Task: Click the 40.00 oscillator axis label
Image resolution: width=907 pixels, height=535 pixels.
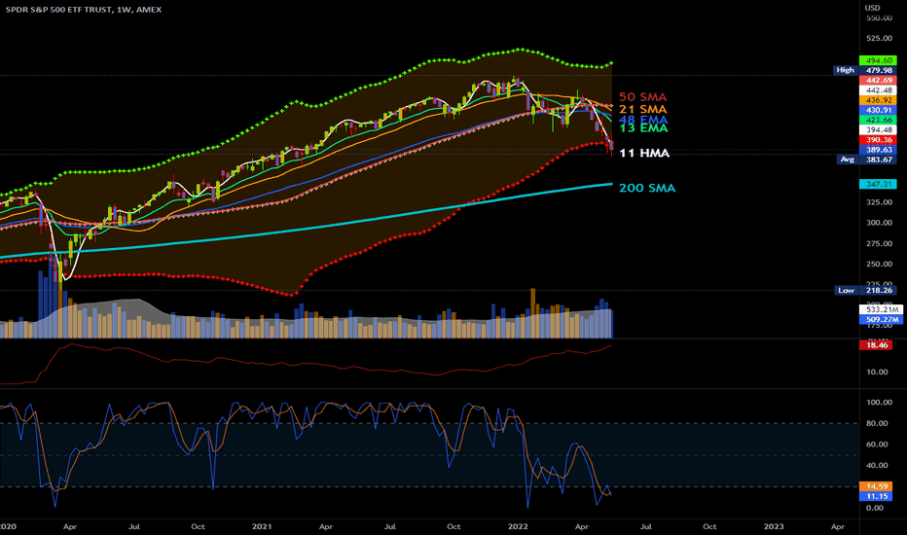Action: coord(877,466)
